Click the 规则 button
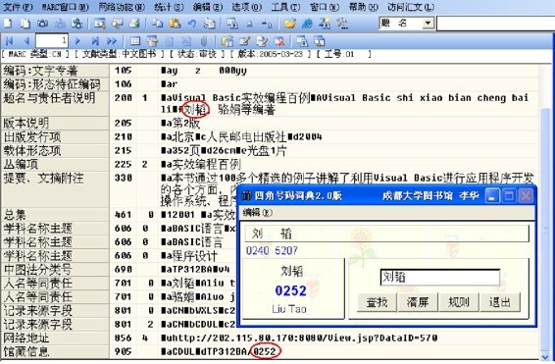The height and width of the screenshot is (364, 555). 459,302
